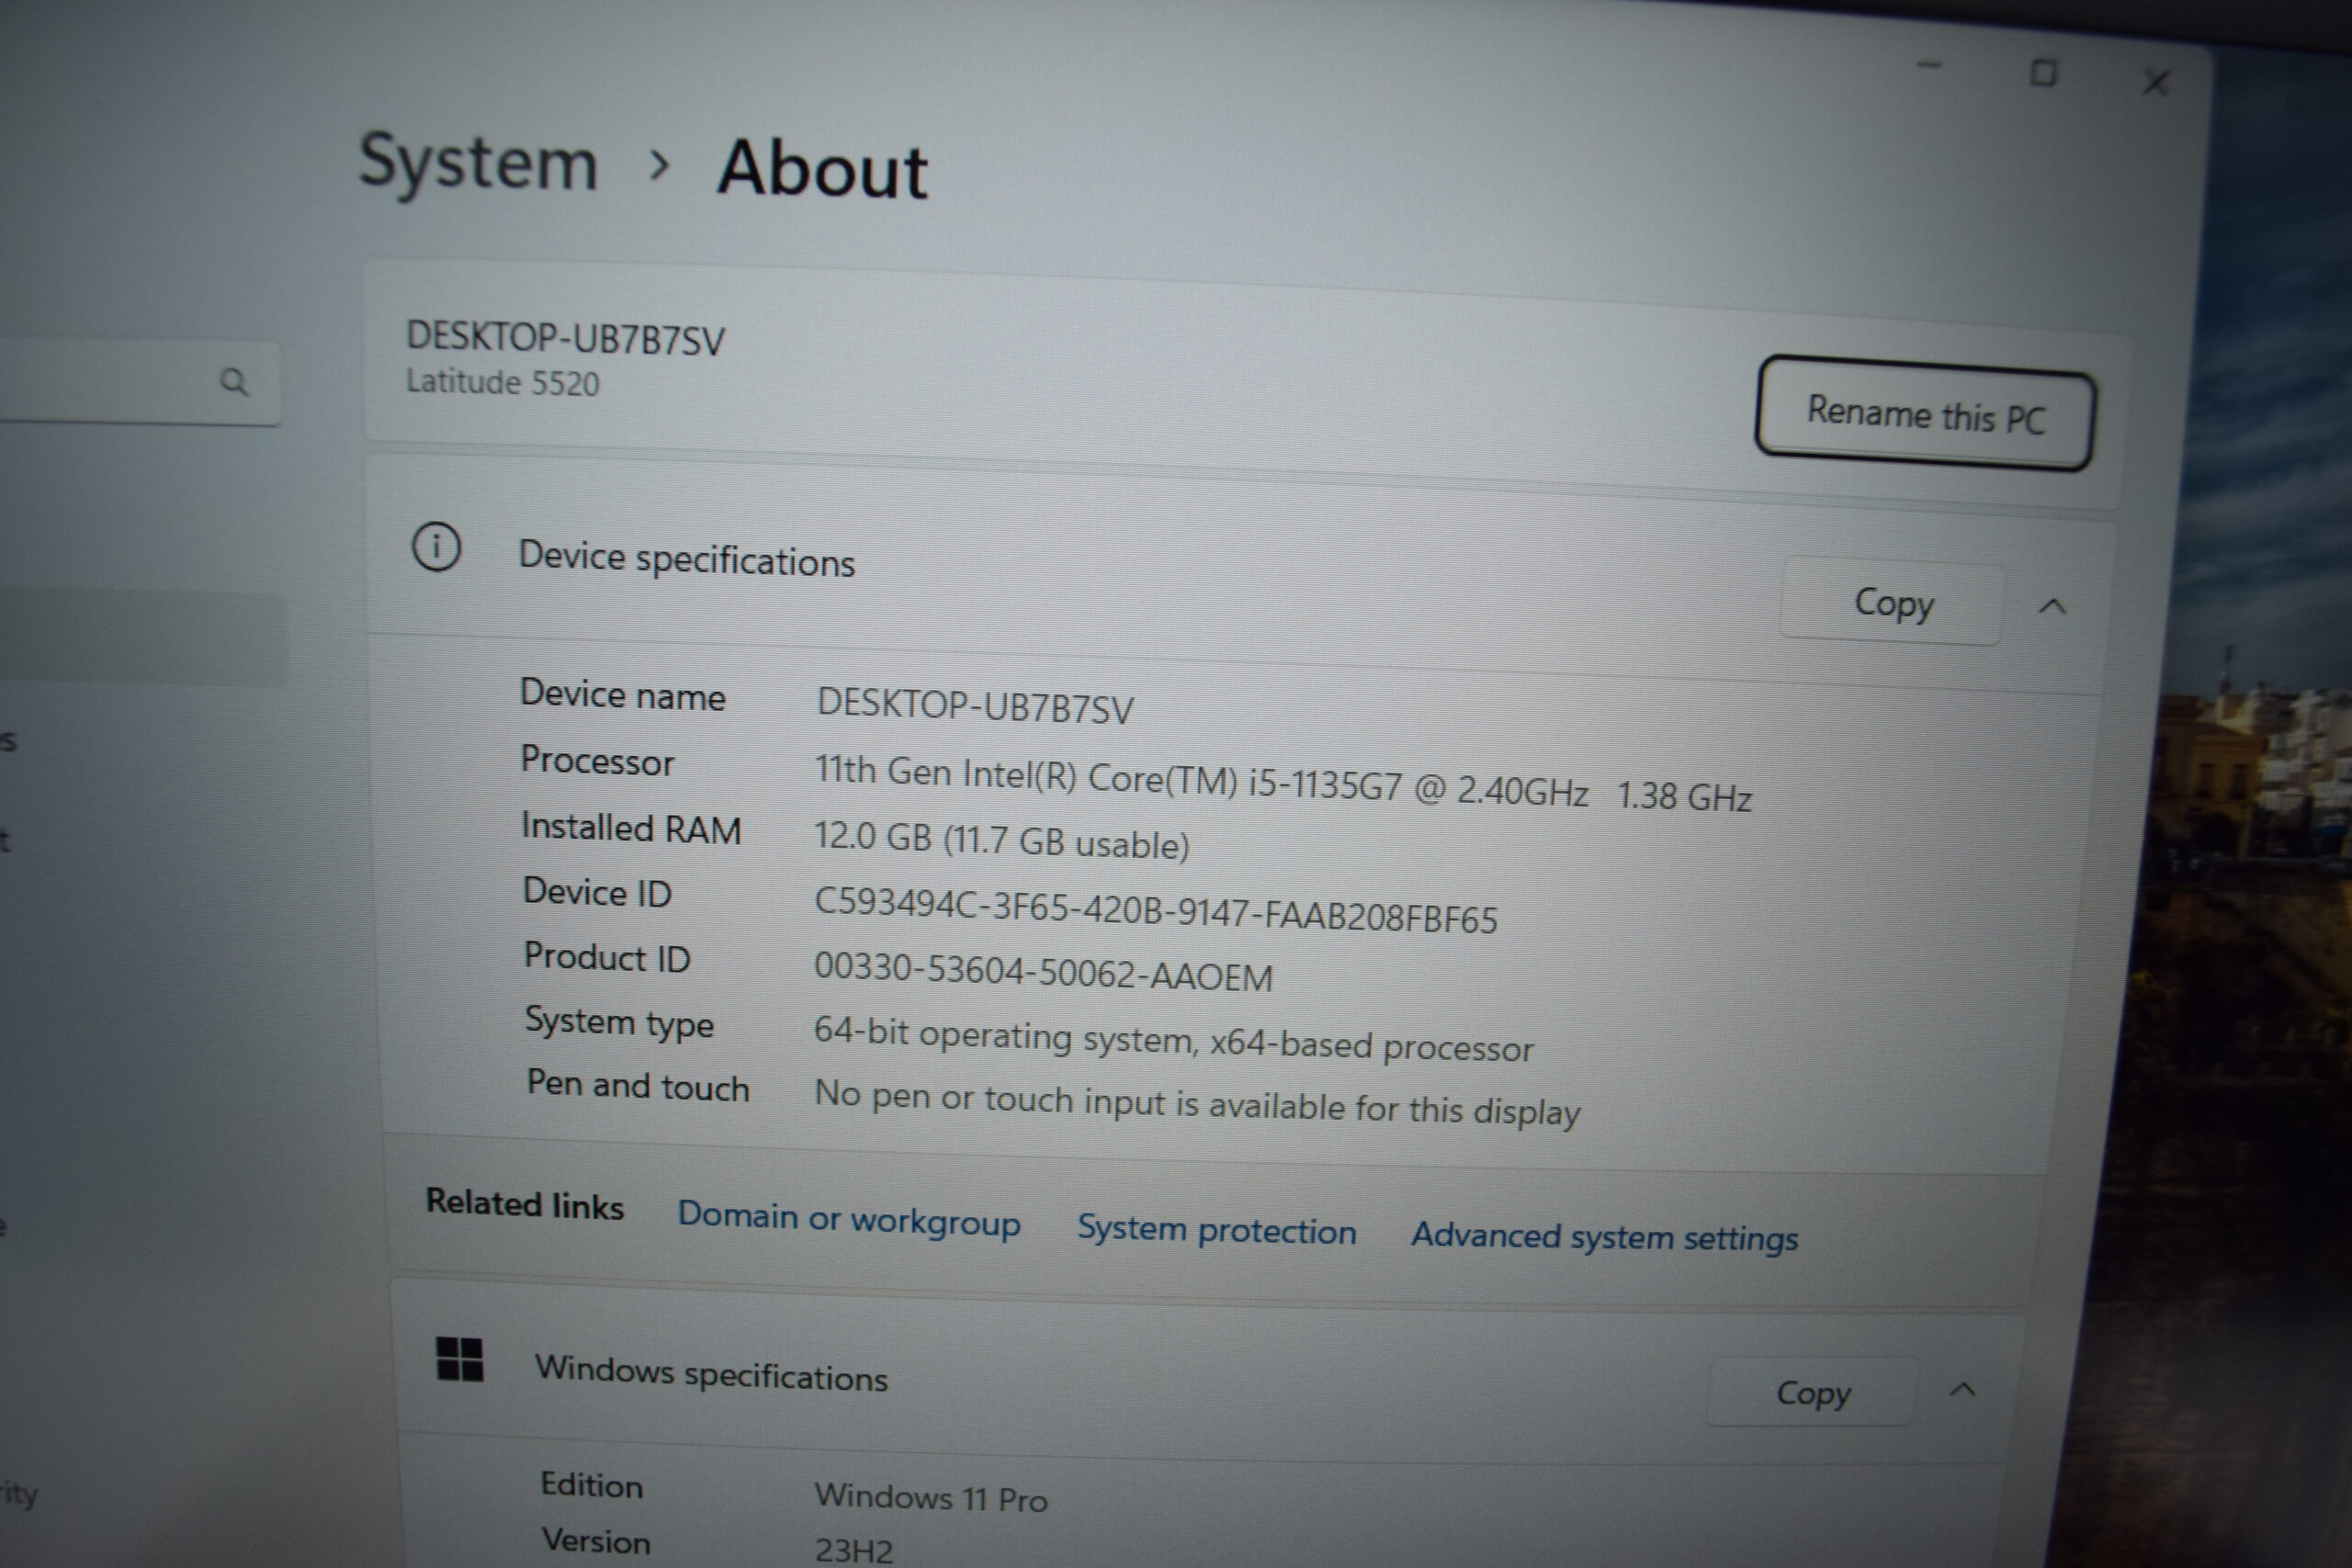The height and width of the screenshot is (1568, 2352).
Task: Click the Installed RAM label
Action: tap(631, 829)
